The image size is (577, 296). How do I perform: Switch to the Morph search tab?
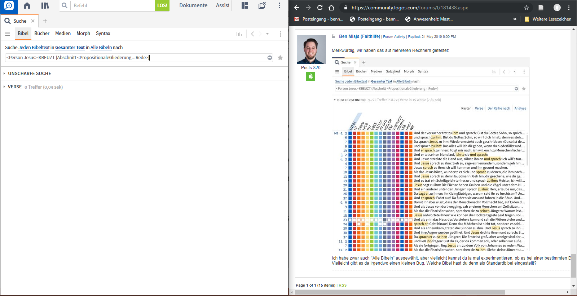click(x=83, y=33)
